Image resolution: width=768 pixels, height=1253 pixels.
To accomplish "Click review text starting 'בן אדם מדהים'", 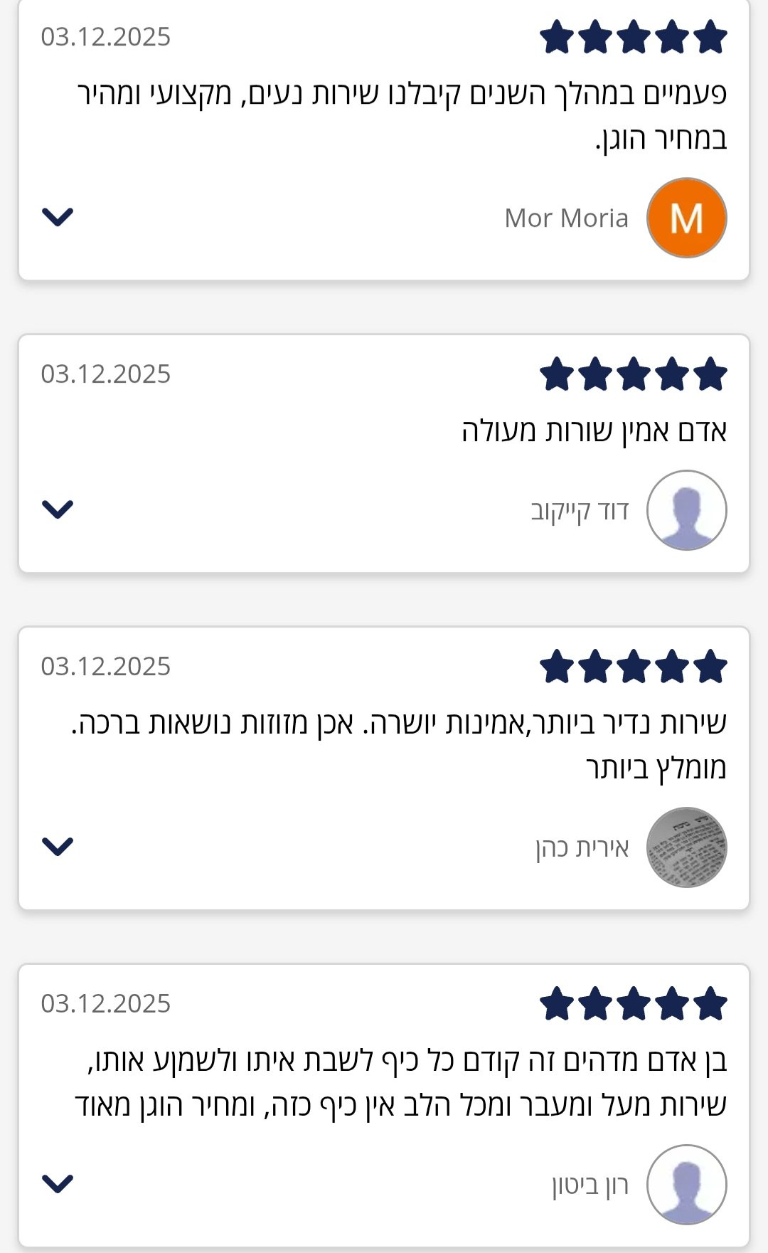I will pos(402,1082).
